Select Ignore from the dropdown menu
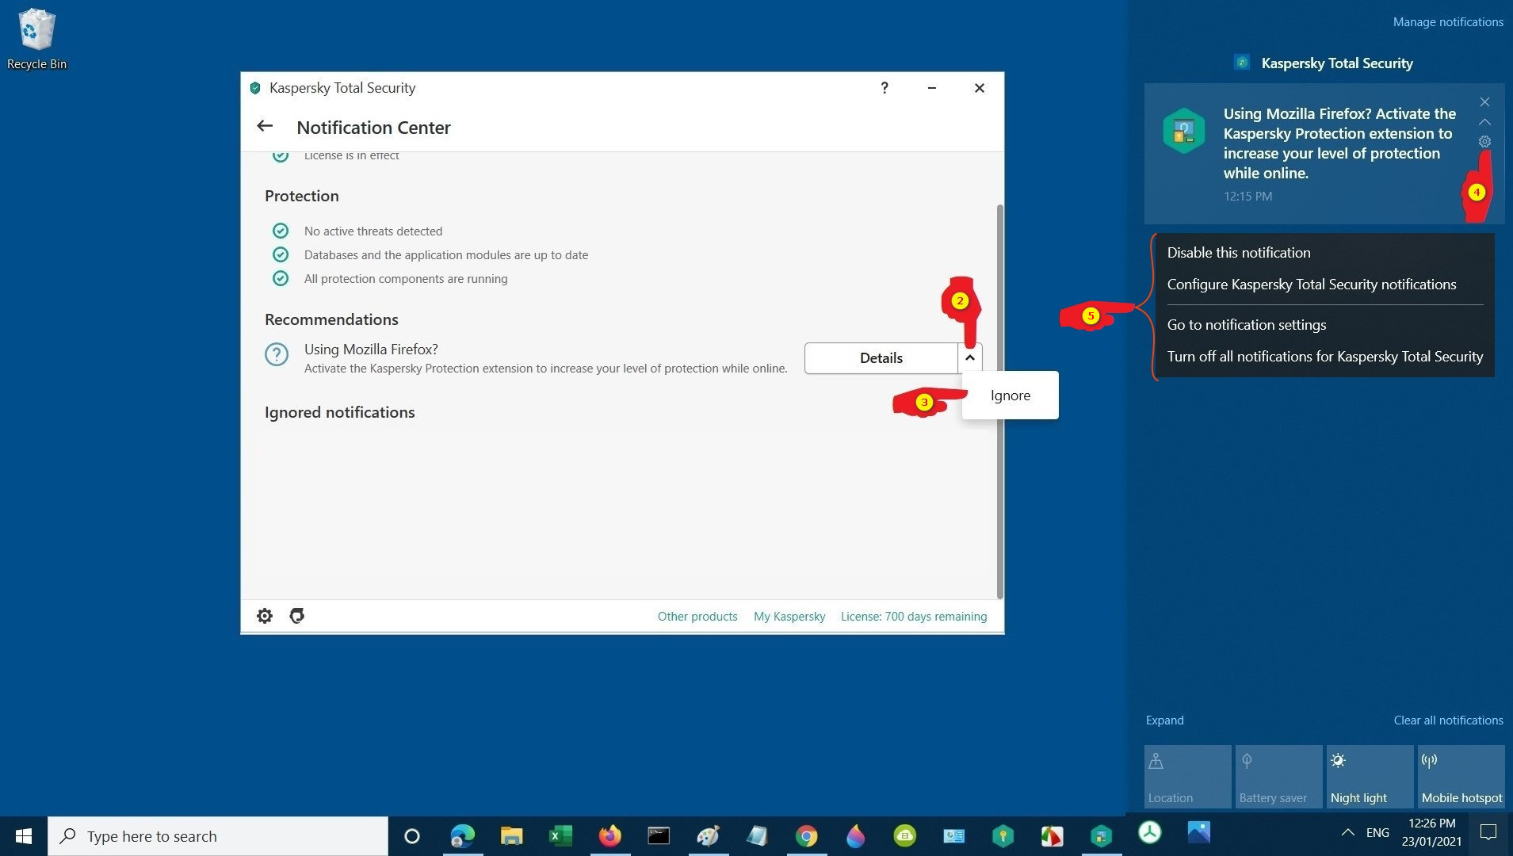Screen dimensions: 1513x856 (x=1010, y=396)
